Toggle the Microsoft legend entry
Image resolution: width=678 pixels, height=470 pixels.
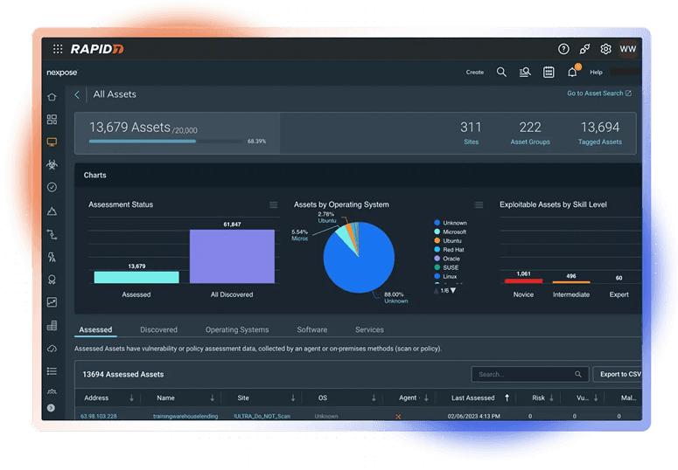(x=450, y=232)
